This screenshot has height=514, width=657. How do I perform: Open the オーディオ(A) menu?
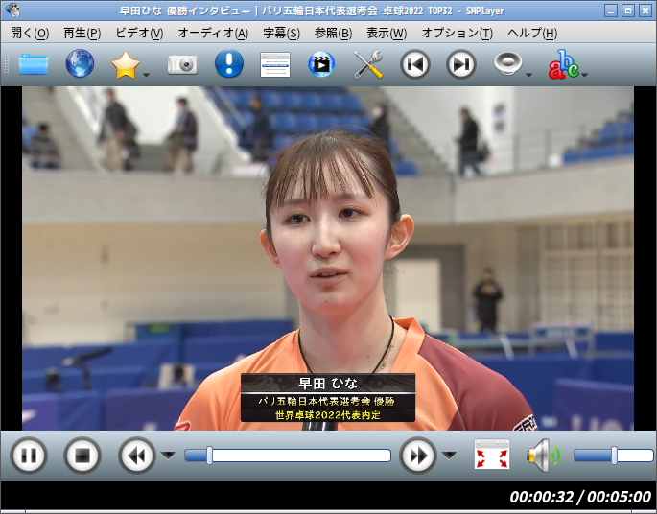point(213,34)
